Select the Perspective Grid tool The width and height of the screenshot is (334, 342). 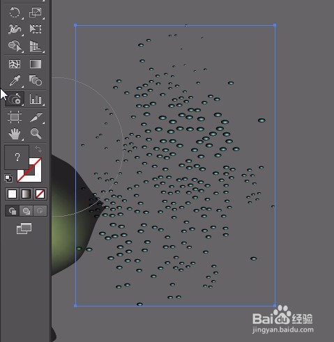(36, 46)
